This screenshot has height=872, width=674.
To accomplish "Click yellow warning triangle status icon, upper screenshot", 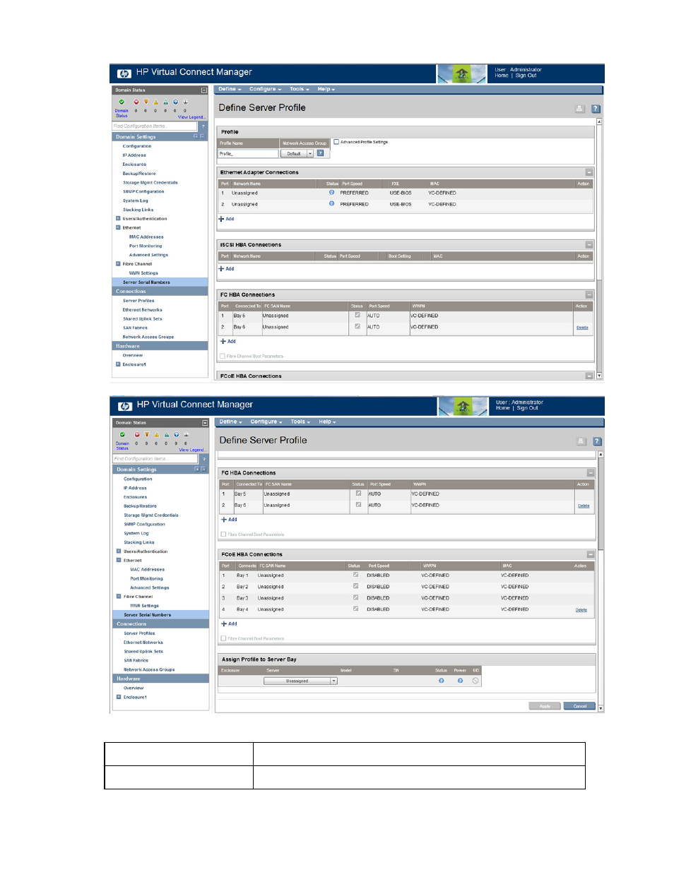I will pos(156,102).
